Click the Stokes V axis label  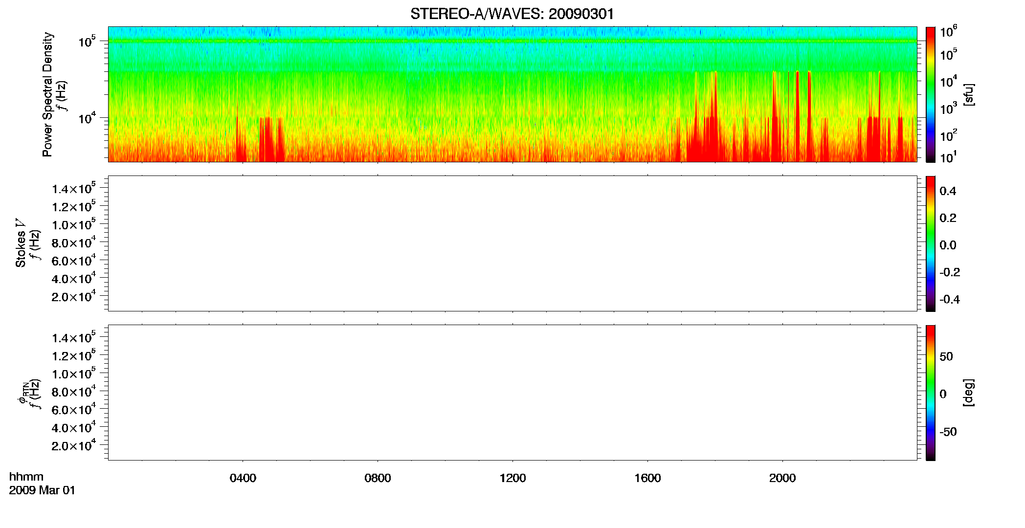tap(21, 243)
